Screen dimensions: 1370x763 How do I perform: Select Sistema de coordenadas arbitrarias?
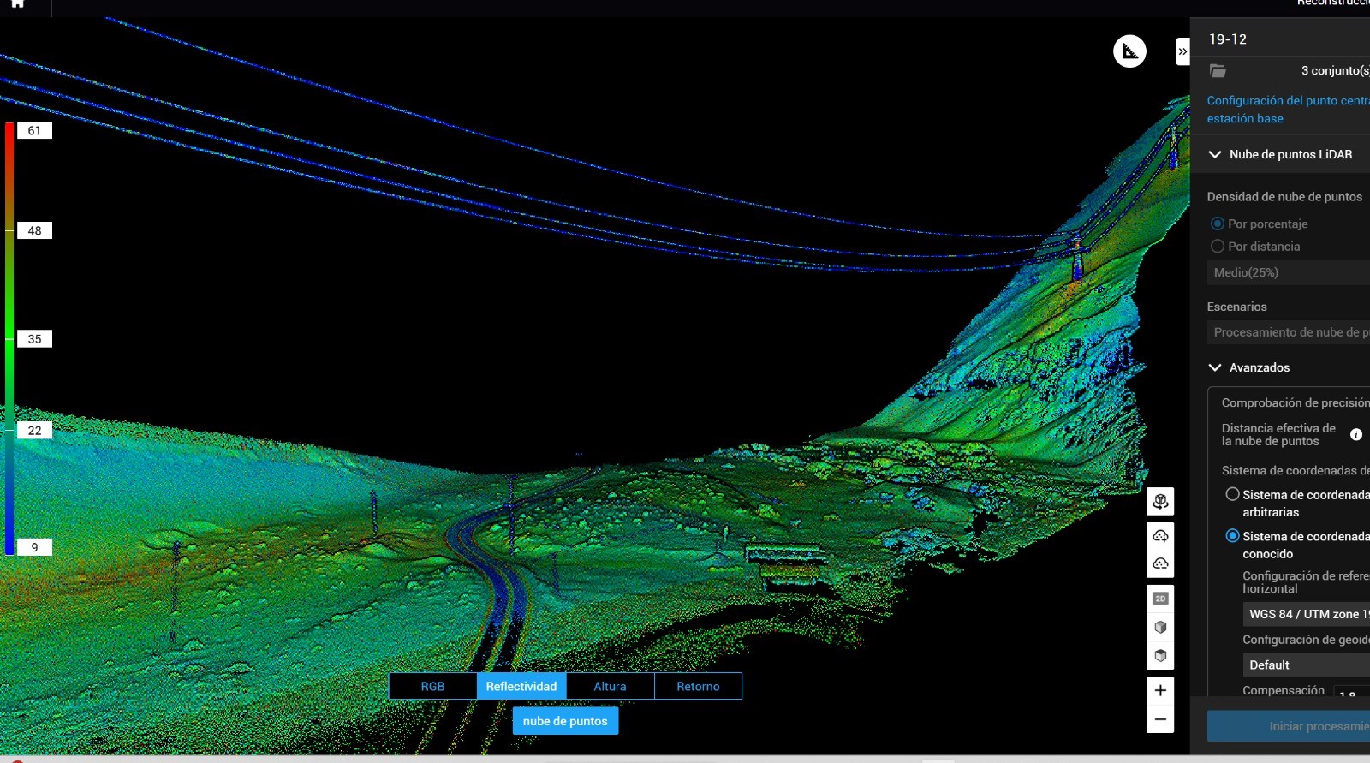click(x=1232, y=494)
